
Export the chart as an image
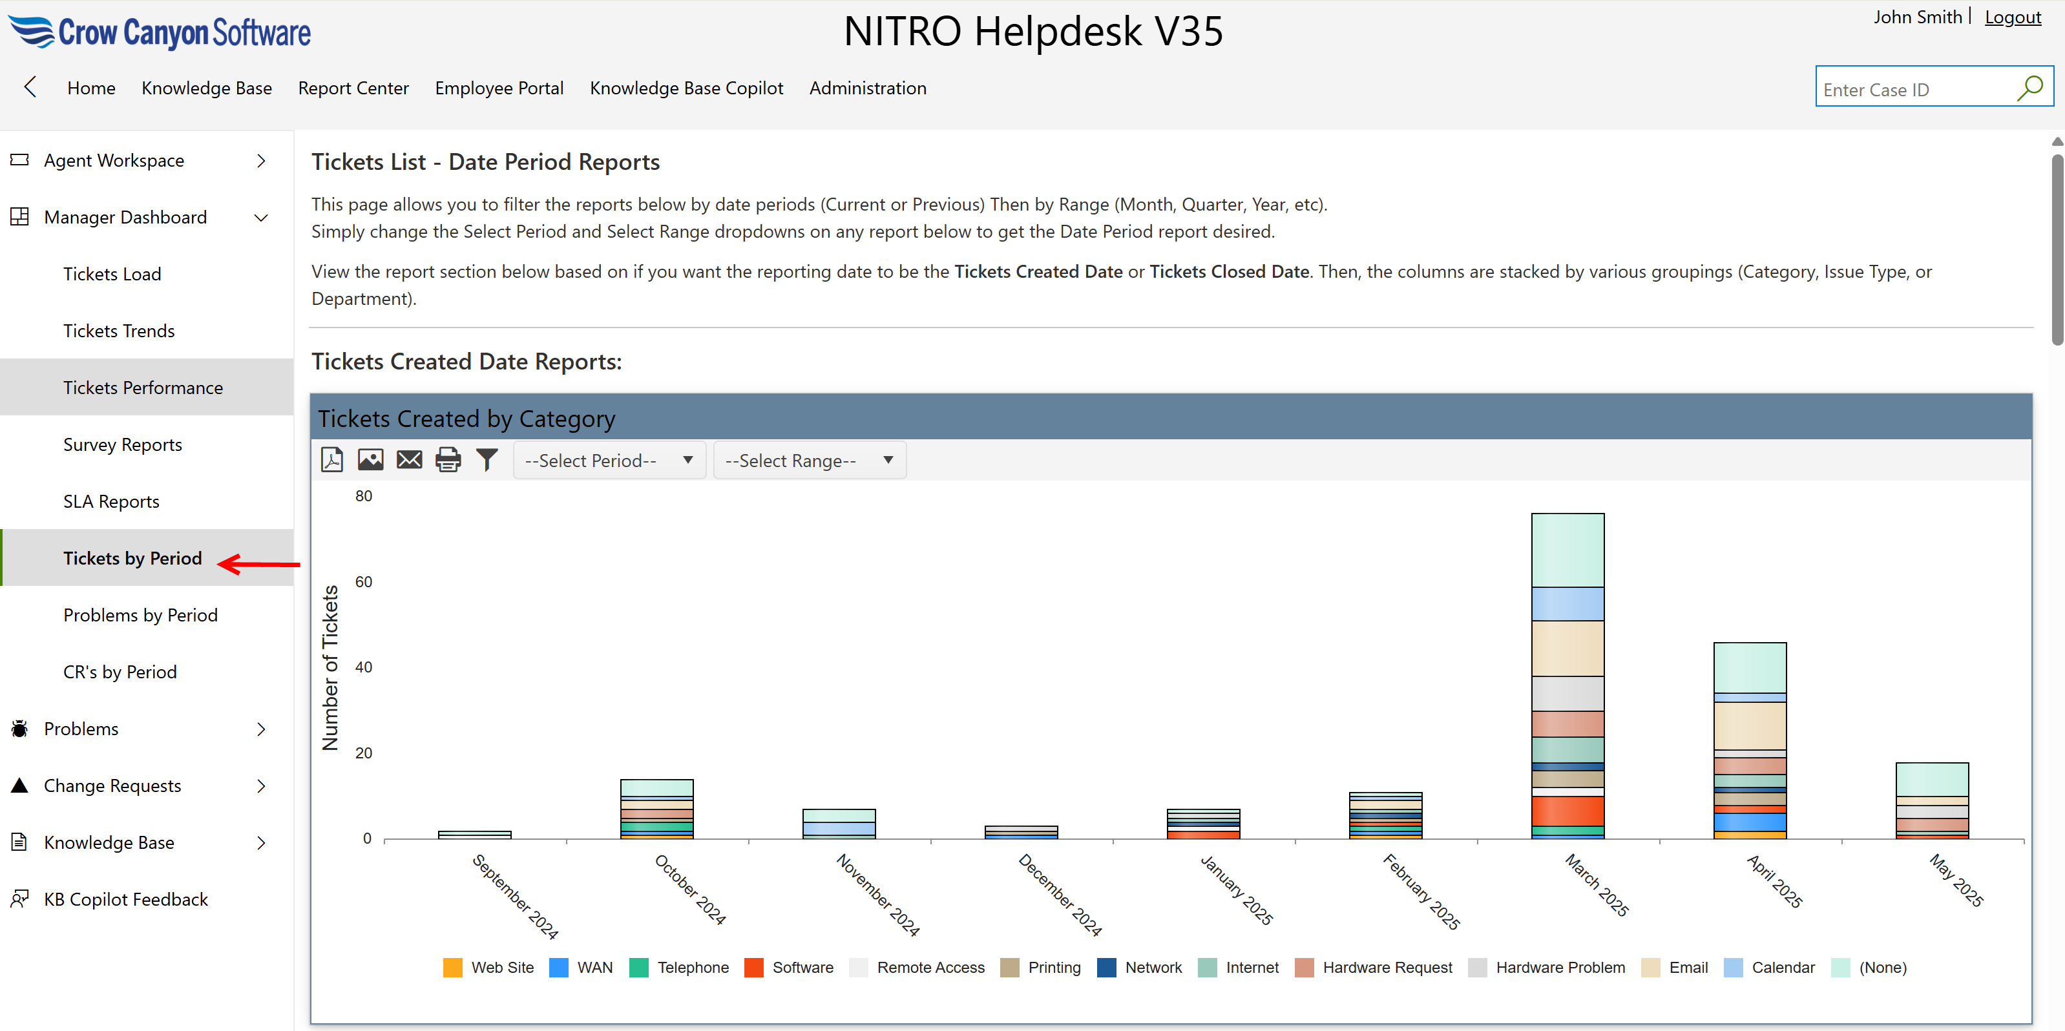[370, 459]
